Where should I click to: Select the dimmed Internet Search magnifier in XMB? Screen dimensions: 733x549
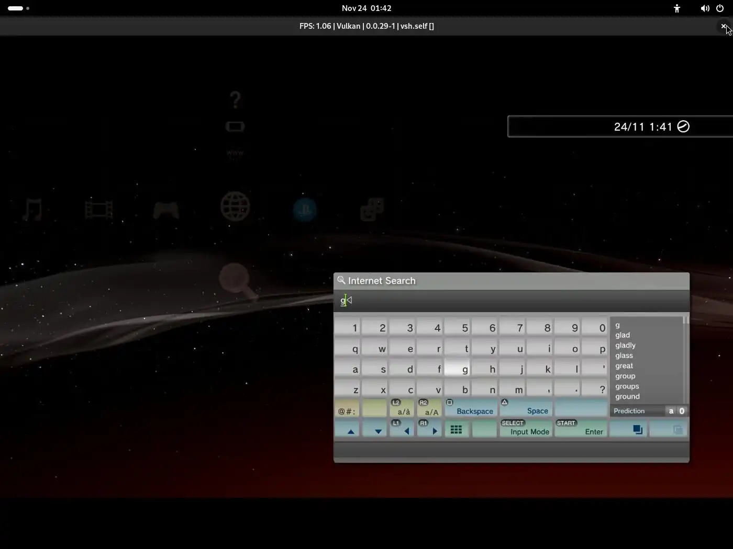(238, 281)
